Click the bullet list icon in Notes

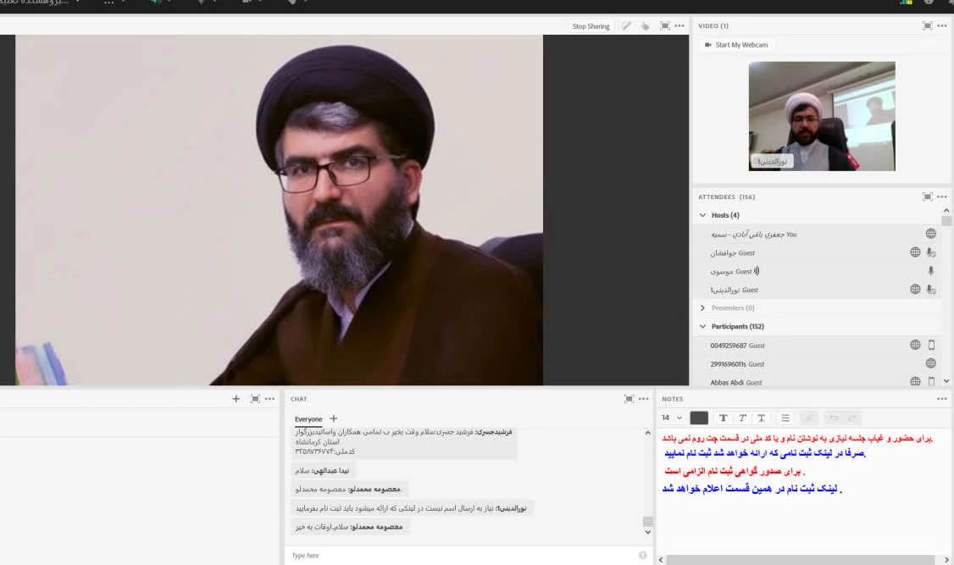pyautogui.click(x=785, y=418)
